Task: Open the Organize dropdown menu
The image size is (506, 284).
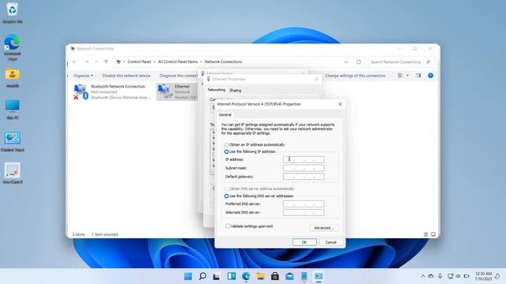Action: click(x=82, y=76)
